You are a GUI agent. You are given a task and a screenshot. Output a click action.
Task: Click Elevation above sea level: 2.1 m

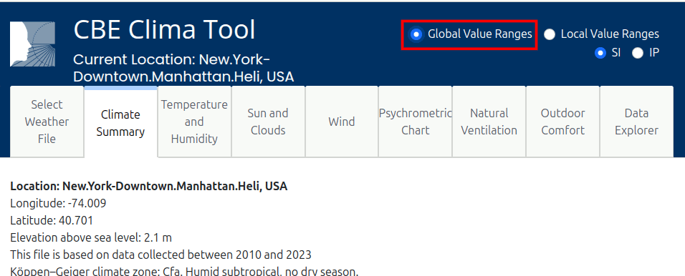91,237
